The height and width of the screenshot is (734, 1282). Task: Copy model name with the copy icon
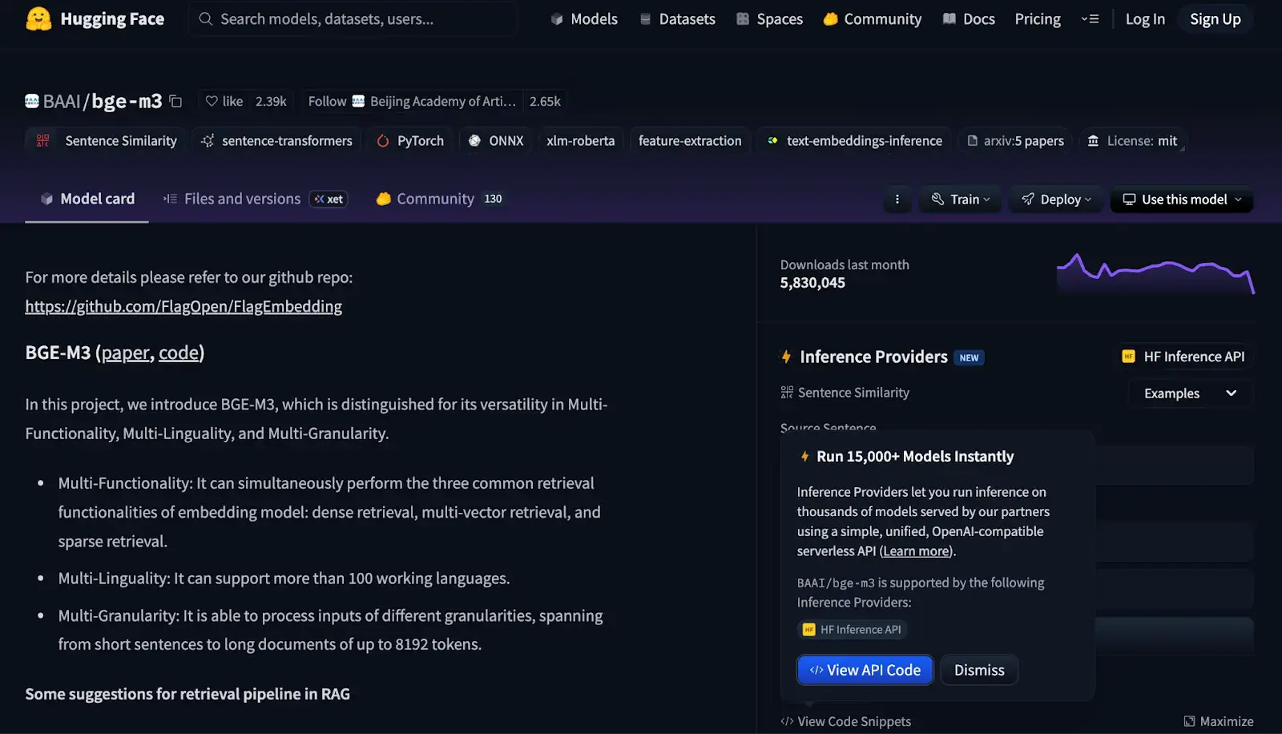tap(175, 102)
